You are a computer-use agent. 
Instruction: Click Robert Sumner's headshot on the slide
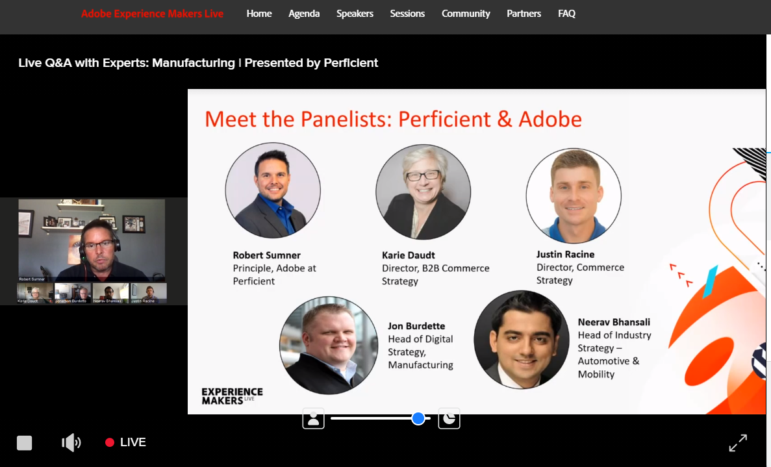(273, 190)
